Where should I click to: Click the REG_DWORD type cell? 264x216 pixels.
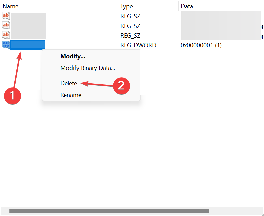(138, 45)
